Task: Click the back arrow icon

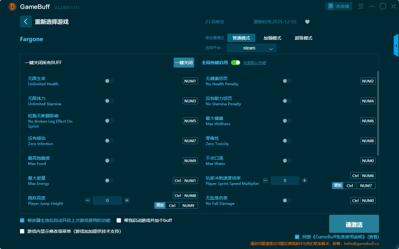Action: (26, 21)
